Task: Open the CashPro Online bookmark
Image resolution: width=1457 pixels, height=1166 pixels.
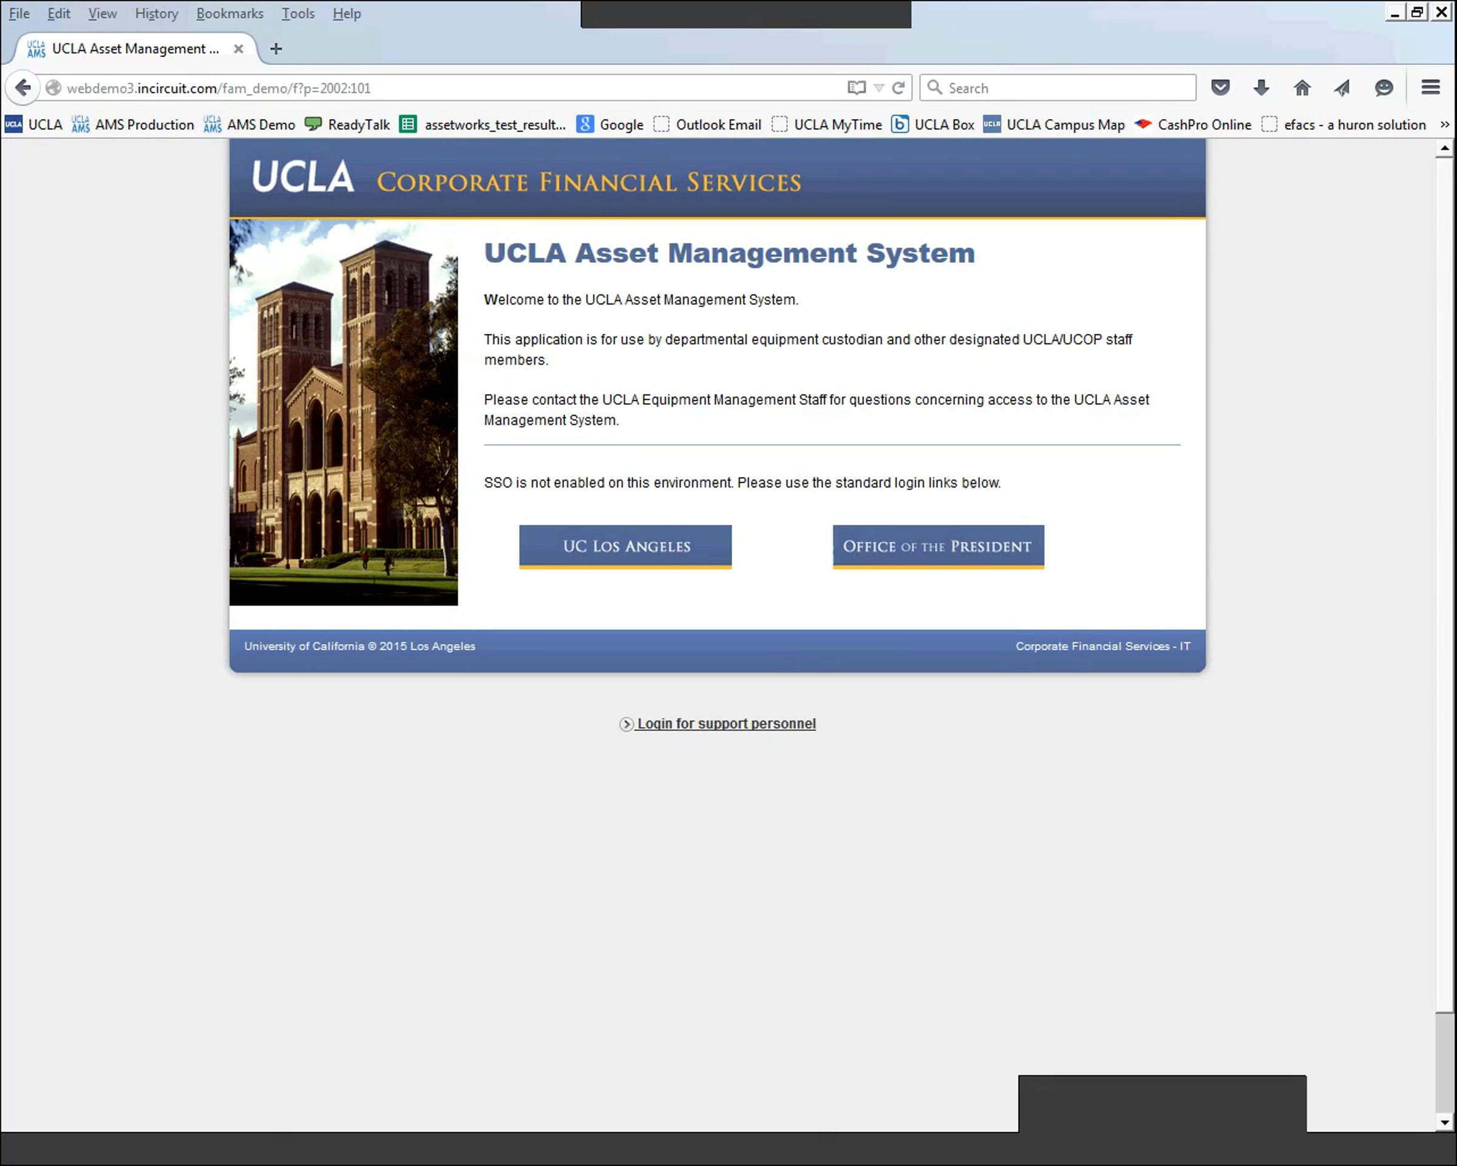Action: (1194, 125)
